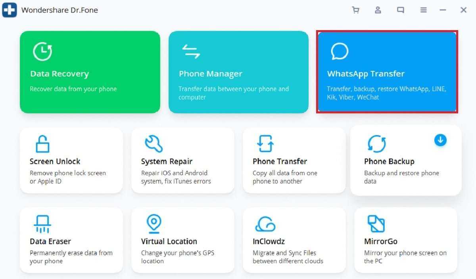Click the Virtual Location pin icon

click(154, 224)
